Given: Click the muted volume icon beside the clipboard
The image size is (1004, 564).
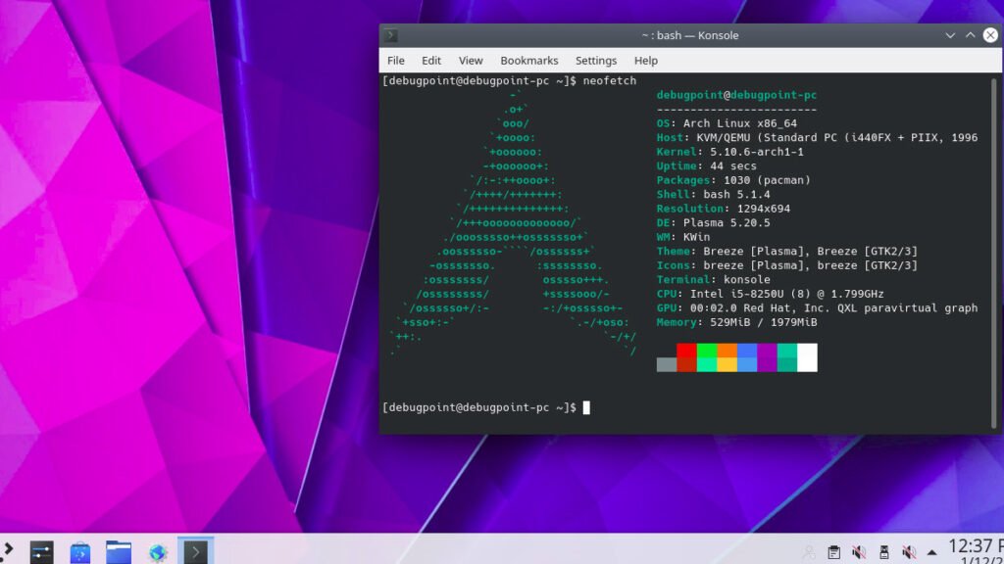Looking at the screenshot, I should (859, 552).
